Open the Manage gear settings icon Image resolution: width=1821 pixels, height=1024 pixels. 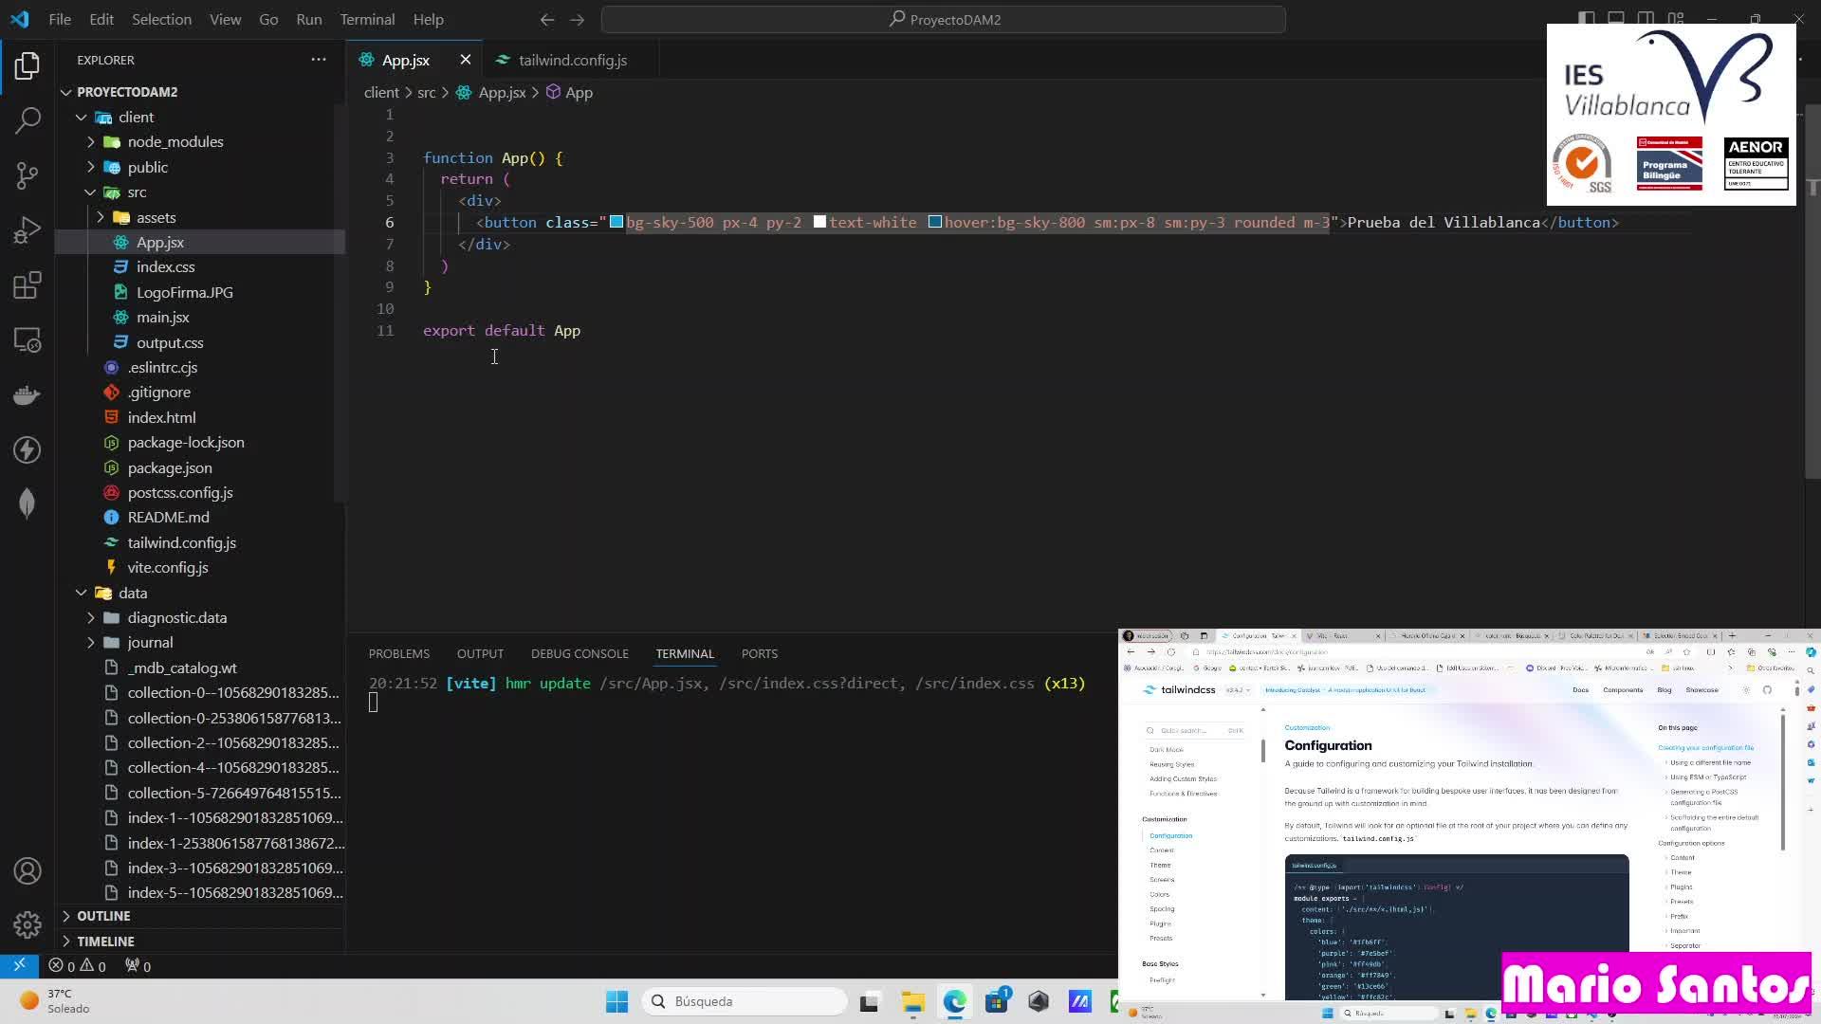pyautogui.click(x=28, y=924)
